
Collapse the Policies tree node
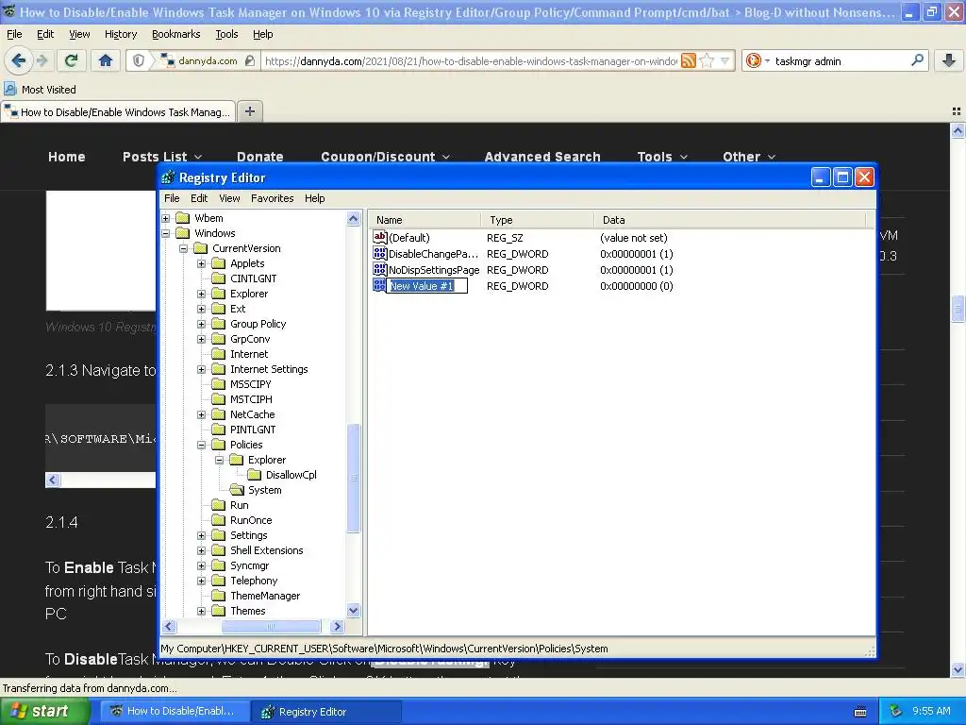(x=202, y=445)
